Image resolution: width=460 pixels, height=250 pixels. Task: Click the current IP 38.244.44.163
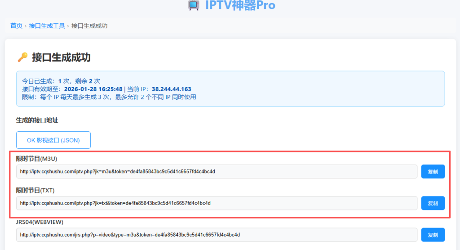(x=171, y=89)
